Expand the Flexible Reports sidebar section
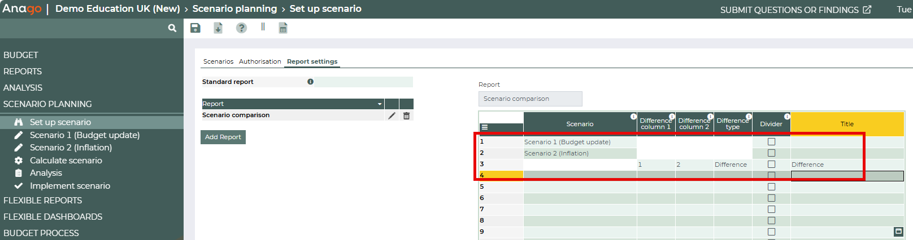The width and height of the screenshot is (913, 240). 43,201
